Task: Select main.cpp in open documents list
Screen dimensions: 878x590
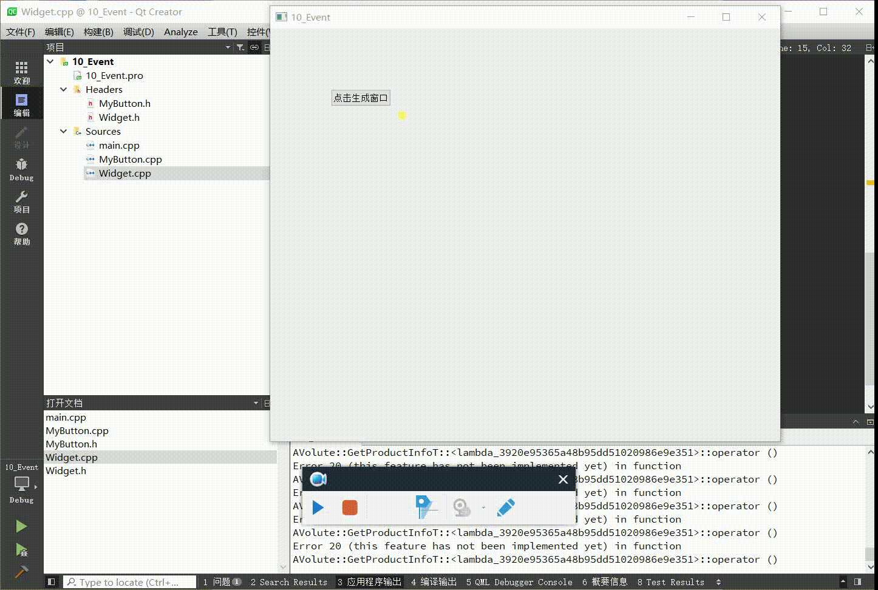Action: point(66,417)
